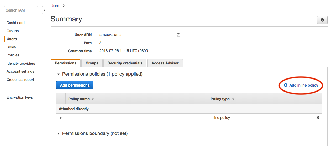
Task: Open the Credential report page
Action: pos(20,80)
